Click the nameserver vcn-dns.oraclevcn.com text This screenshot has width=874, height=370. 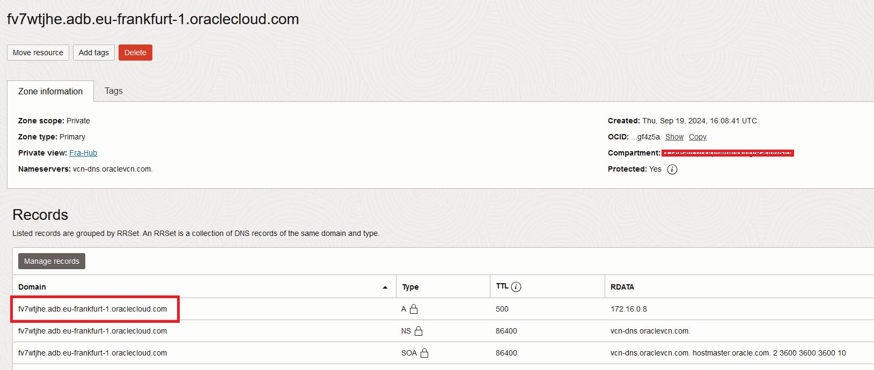(112, 168)
